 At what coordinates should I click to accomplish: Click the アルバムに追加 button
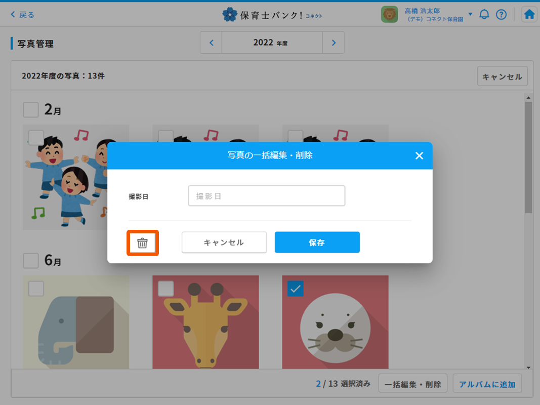(x=487, y=384)
